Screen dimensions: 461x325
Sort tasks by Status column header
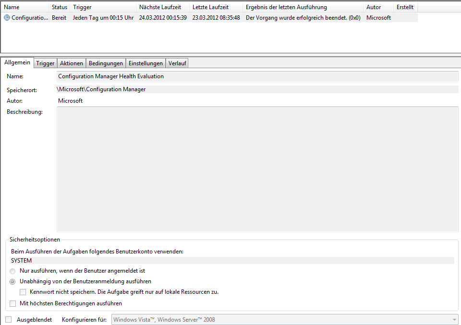point(60,7)
